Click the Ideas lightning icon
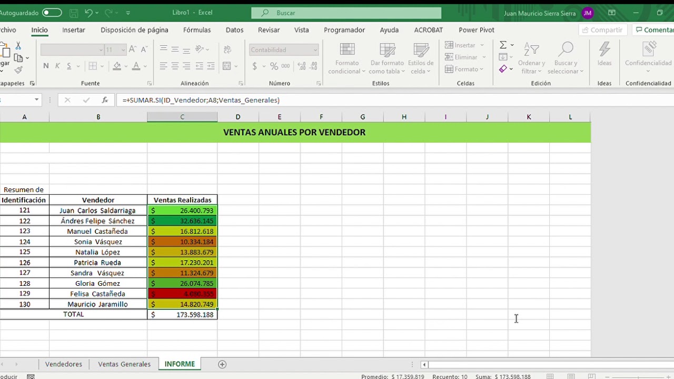Viewport: 674px width, 379px height. pyautogui.click(x=604, y=54)
